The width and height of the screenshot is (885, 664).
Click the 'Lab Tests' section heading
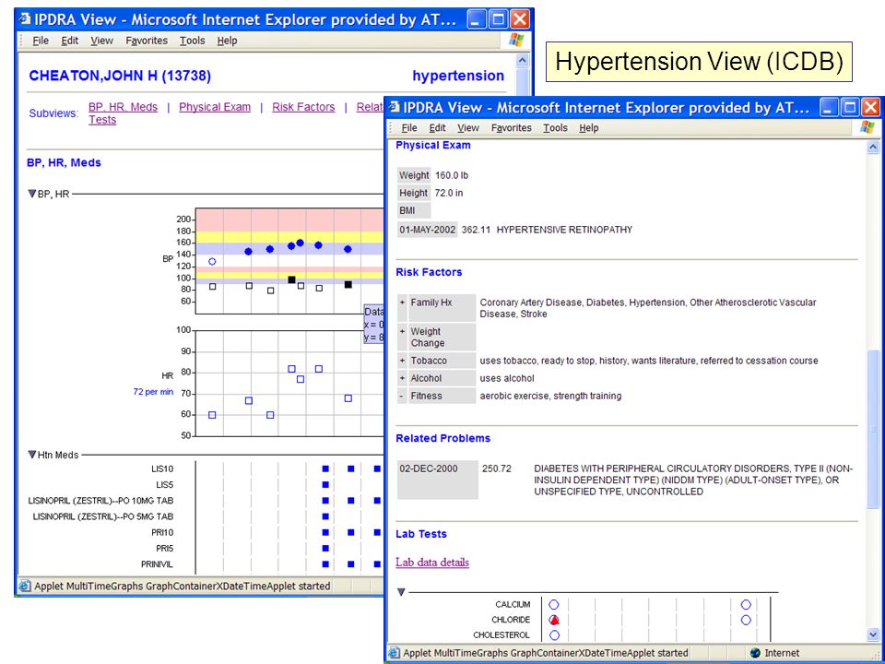coord(421,534)
